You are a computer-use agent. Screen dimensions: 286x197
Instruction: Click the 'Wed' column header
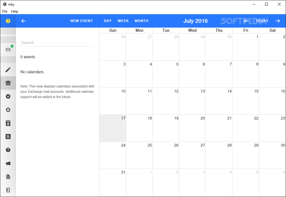(x=192, y=30)
